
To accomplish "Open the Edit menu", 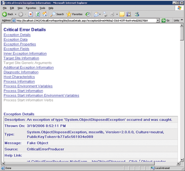I will 12,8.
